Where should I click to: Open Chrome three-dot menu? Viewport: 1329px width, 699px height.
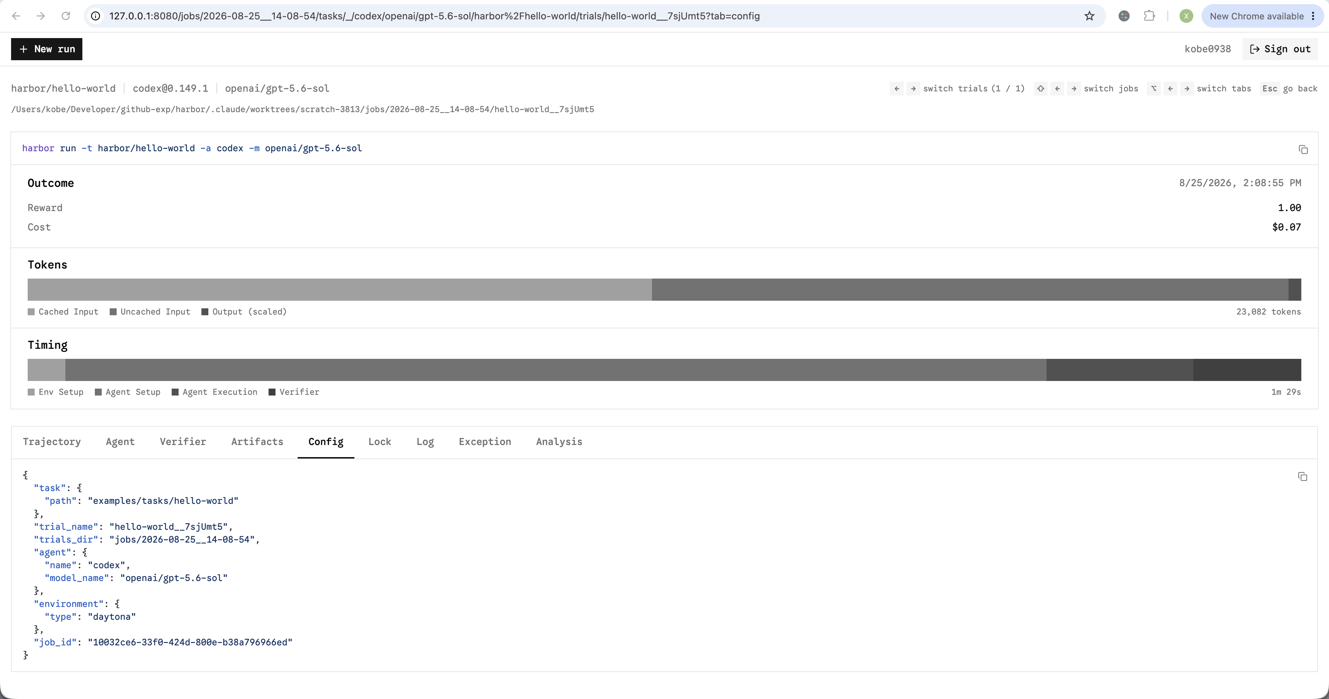[x=1313, y=16]
